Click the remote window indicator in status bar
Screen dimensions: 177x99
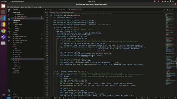coord(8,98)
